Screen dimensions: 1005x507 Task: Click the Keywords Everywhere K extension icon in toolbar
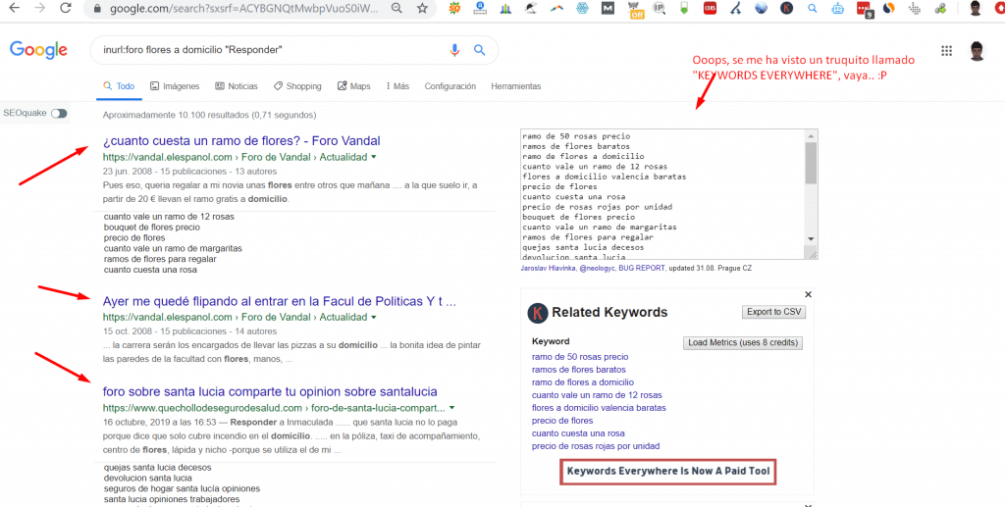pos(787,9)
